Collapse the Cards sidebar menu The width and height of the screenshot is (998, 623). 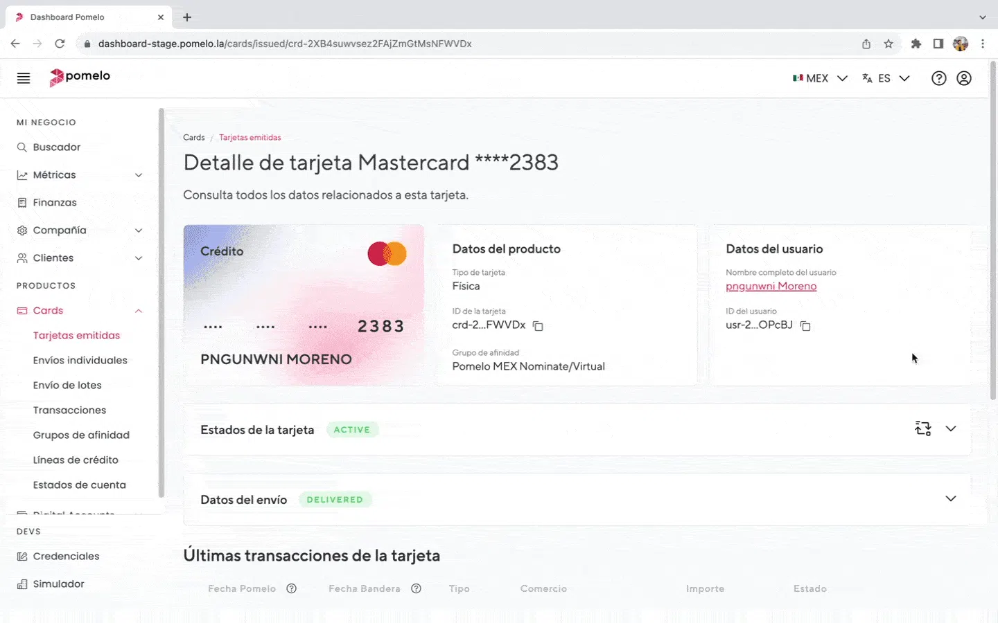tap(139, 311)
